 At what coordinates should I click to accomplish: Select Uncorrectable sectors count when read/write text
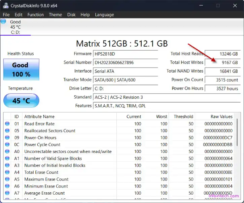[x=68, y=151]
